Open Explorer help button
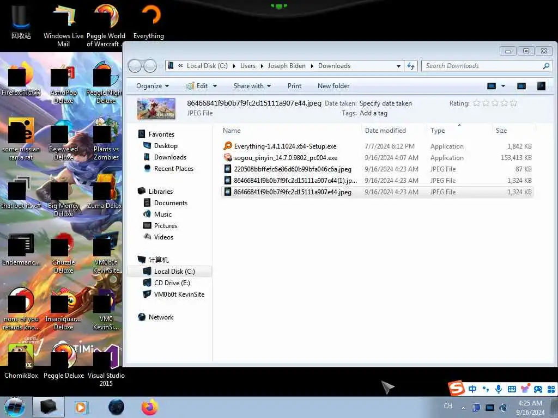This screenshot has height=418, width=558. (x=541, y=86)
